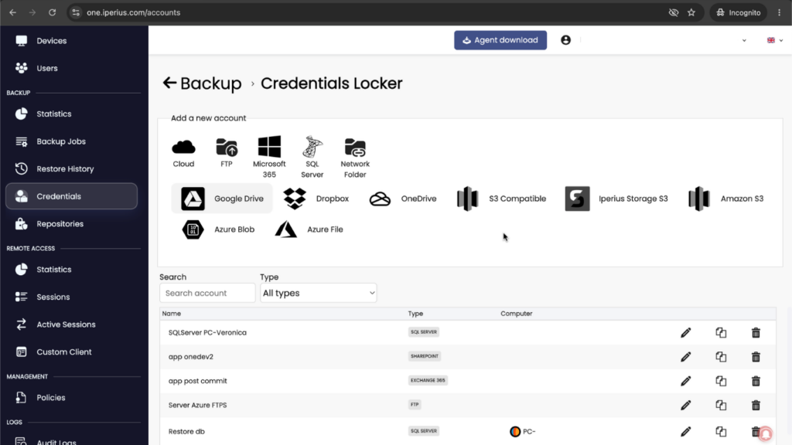Go back using the Backup arrow link
Image resolution: width=792 pixels, height=445 pixels.
point(202,83)
